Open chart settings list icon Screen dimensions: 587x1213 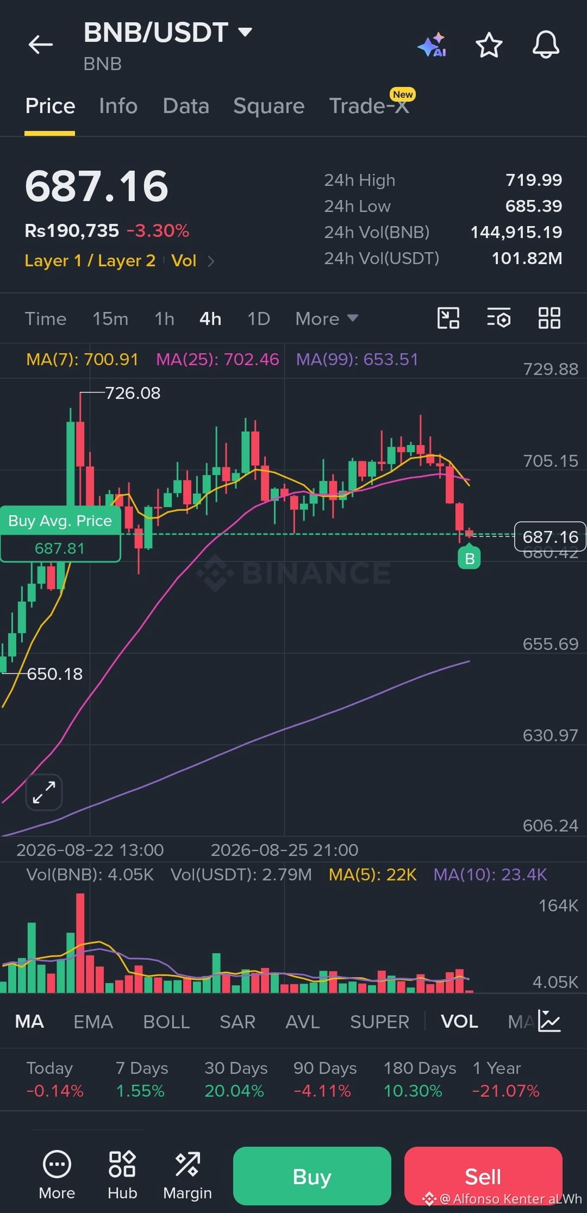498,318
